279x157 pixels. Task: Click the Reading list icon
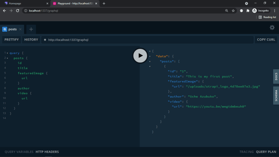point(260,17)
